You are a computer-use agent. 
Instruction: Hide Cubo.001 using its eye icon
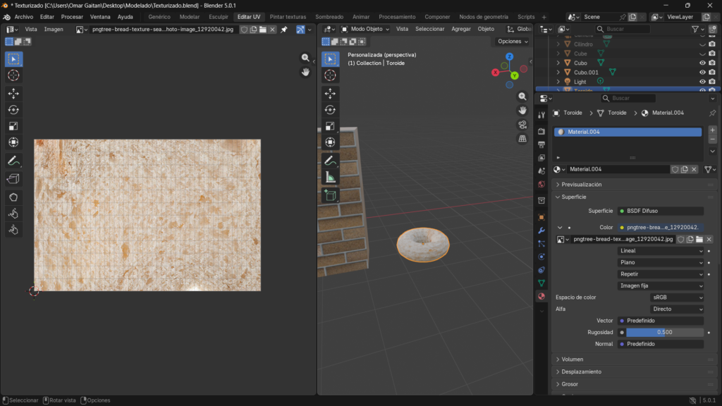702,72
